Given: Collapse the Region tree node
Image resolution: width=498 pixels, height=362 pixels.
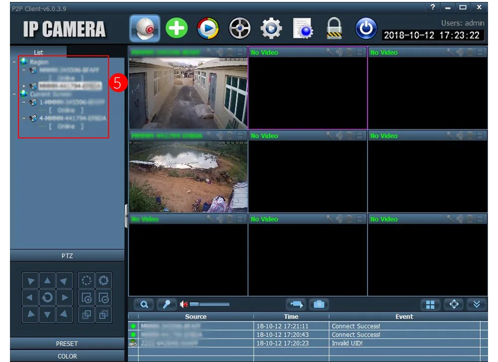Looking at the screenshot, I should 13,62.
